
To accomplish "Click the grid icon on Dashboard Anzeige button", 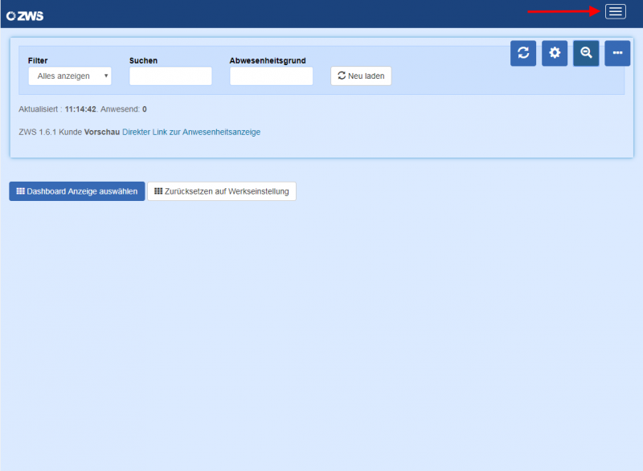I will point(21,191).
